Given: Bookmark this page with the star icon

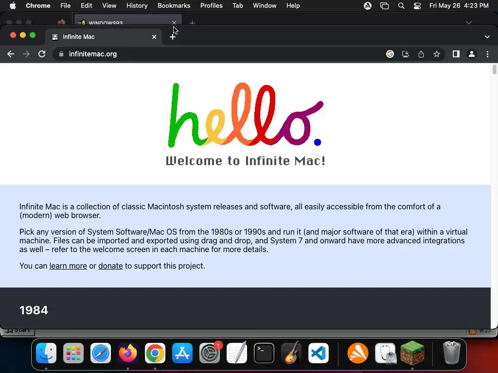Looking at the screenshot, I should 437,54.
